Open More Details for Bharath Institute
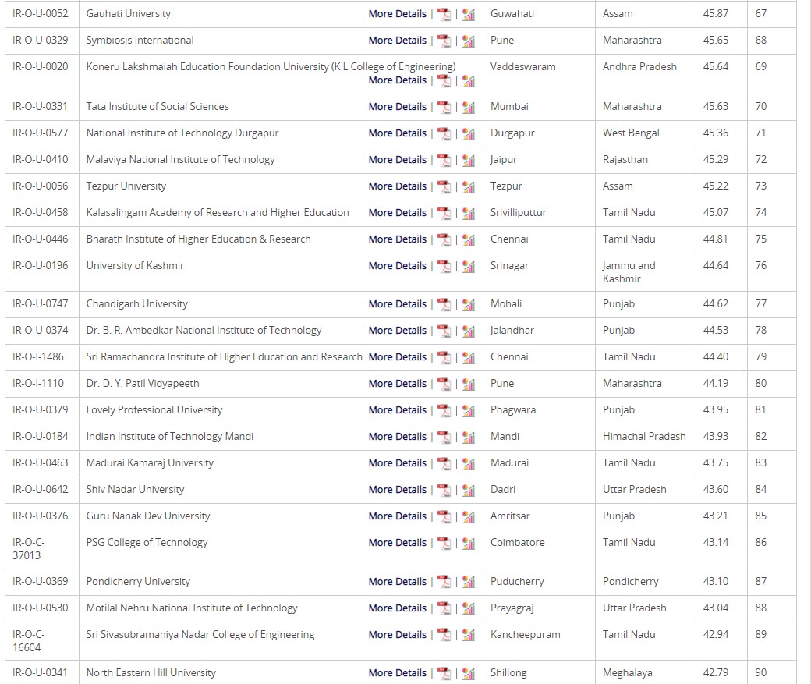811x684 pixels. [x=397, y=239]
